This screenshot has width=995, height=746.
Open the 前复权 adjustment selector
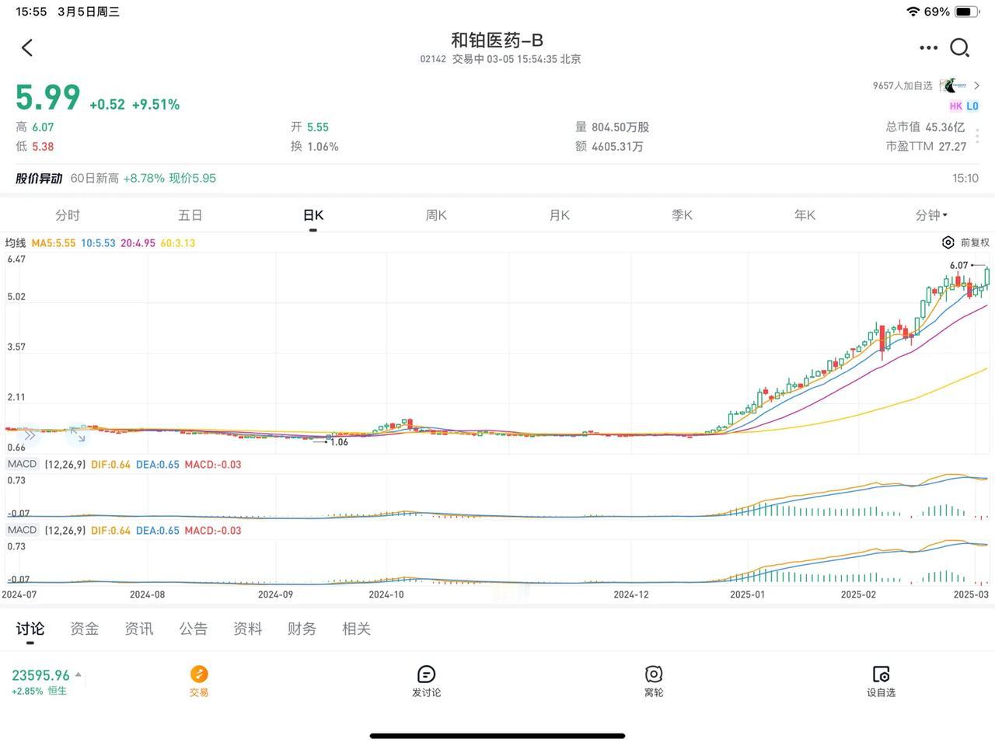[x=975, y=242]
